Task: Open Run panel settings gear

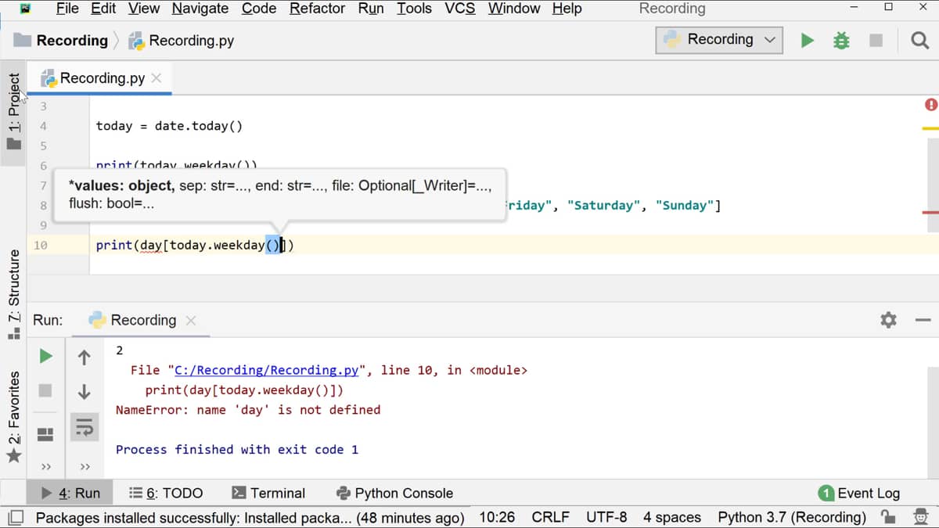Action: (x=888, y=320)
